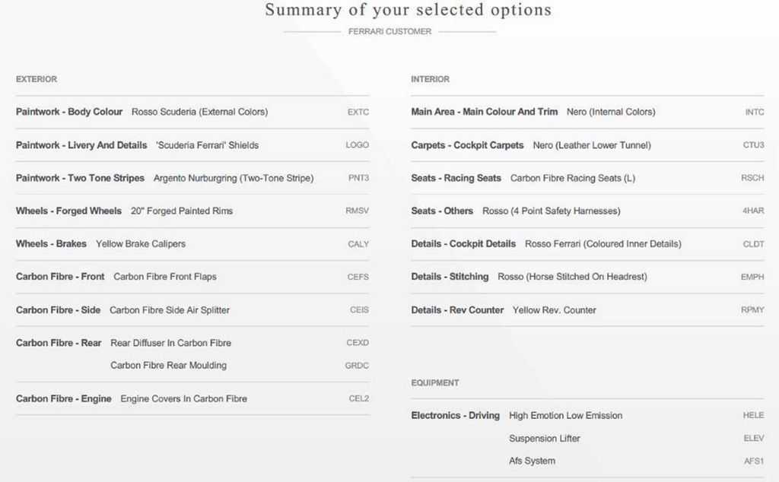The width and height of the screenshot is (779, 482).
Task: Click Carbon Fibre Rear Moulding entry
Action: coord(168,366)
